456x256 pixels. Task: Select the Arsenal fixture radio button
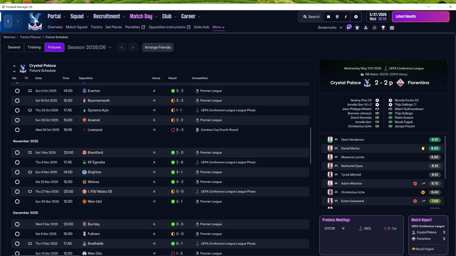point(17,120)
